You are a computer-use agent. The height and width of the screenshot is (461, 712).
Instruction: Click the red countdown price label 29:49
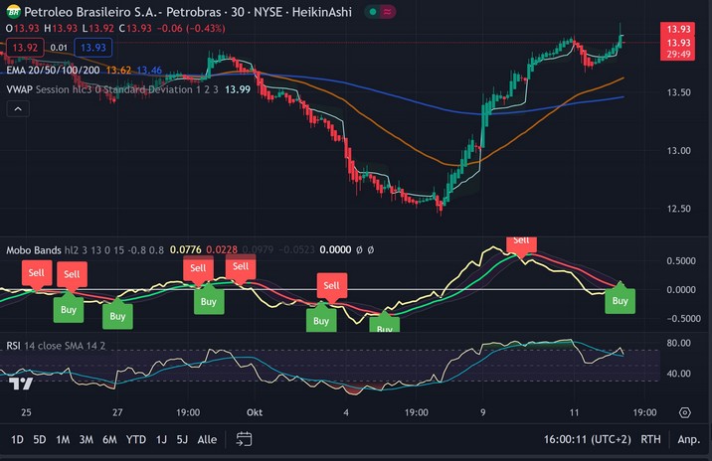tap(679, 55)
